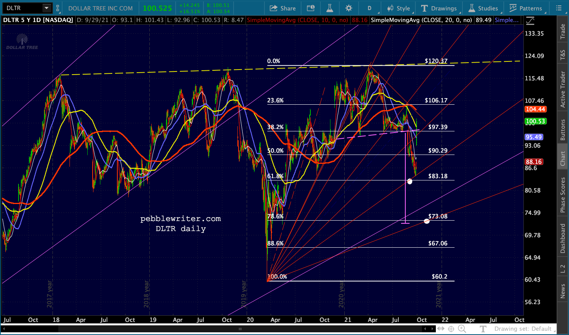Open the Active Trader side tab

(x=563, y=89)
